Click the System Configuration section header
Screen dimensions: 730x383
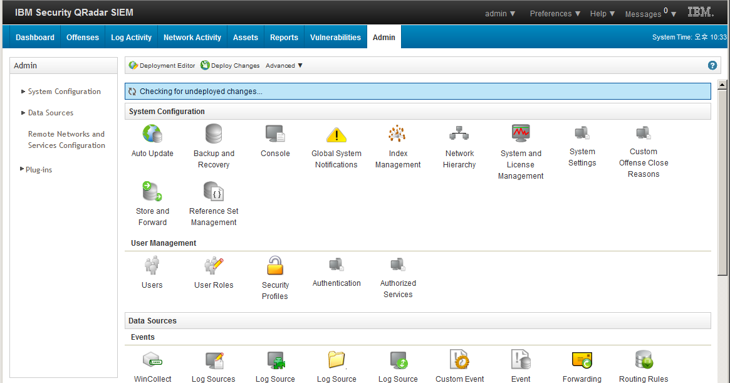point(417,112)
